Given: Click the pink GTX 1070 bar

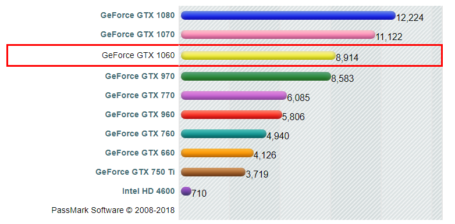Looking at the screenshot, I should (x=278, y=34).
